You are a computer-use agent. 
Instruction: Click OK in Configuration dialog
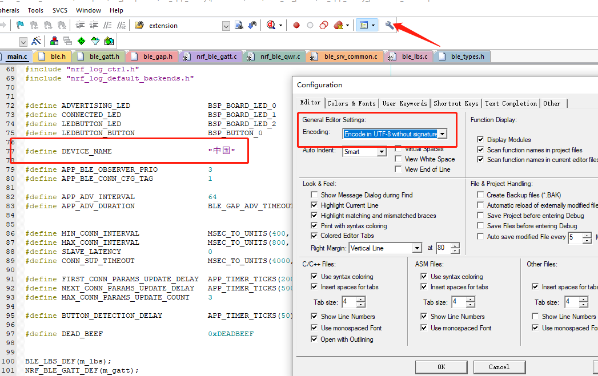[x=442, y=367]
